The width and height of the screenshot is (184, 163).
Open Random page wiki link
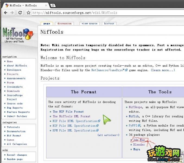[15, 159]
